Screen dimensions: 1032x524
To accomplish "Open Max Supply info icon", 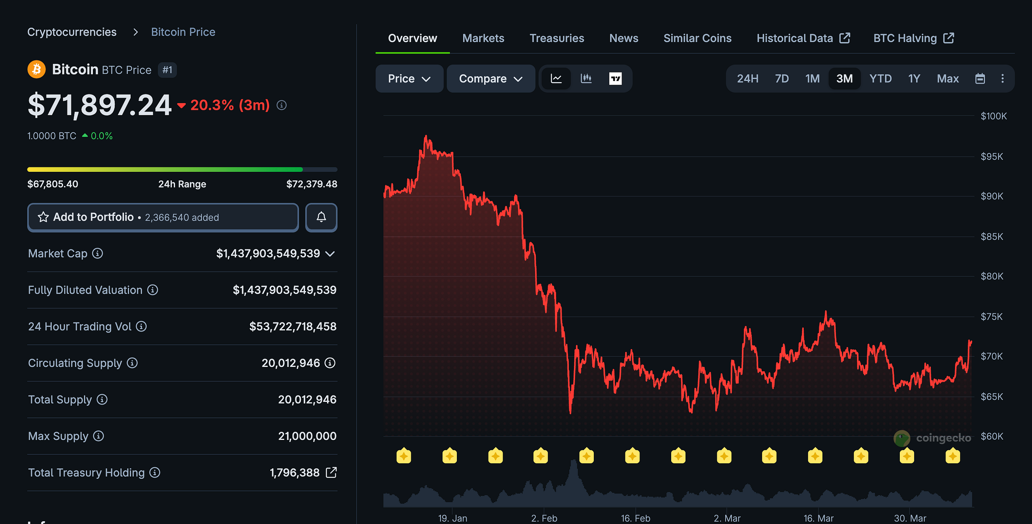I will 98,436.
